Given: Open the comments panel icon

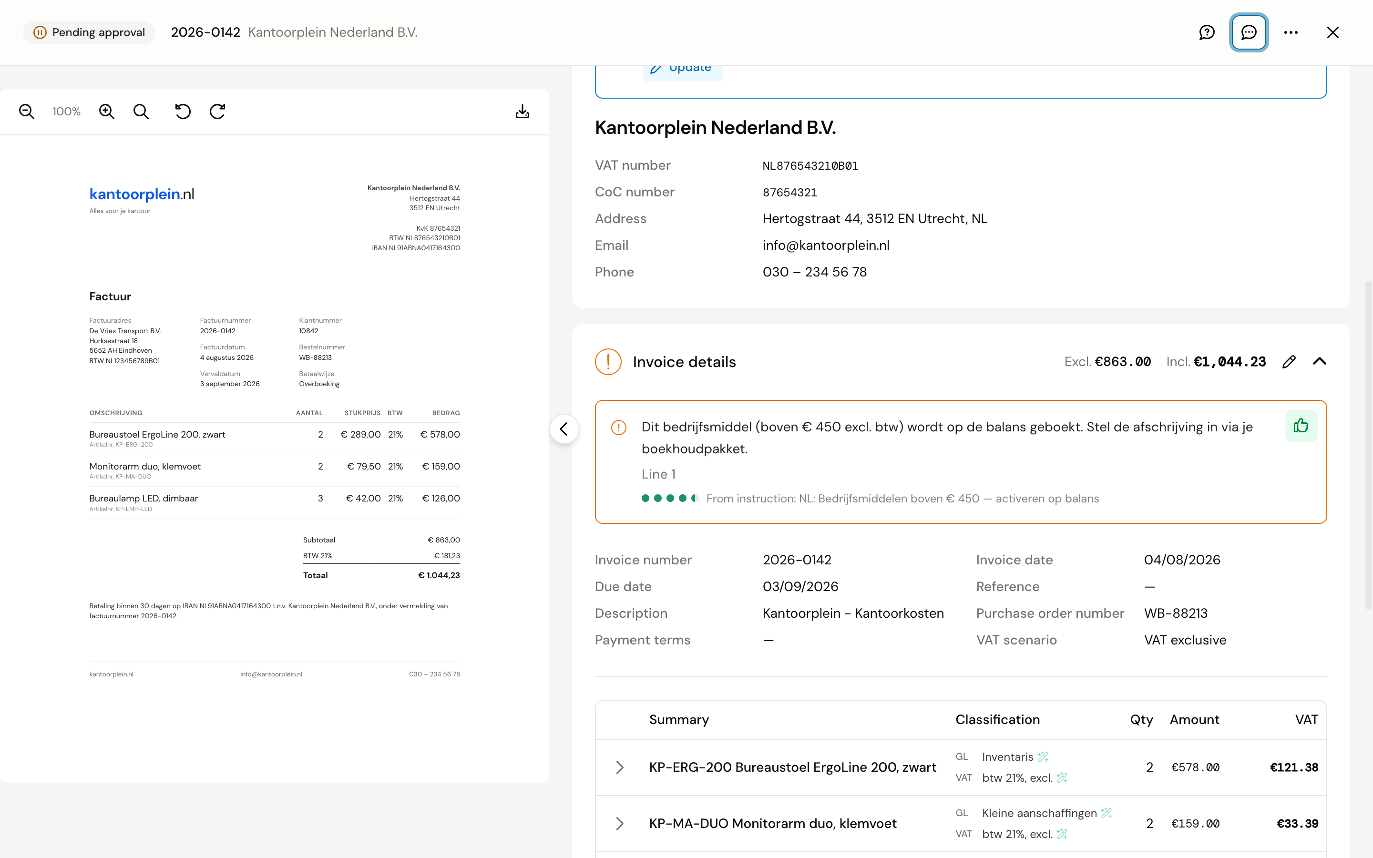Looking at the screenshot, I should coord(1249,32).
